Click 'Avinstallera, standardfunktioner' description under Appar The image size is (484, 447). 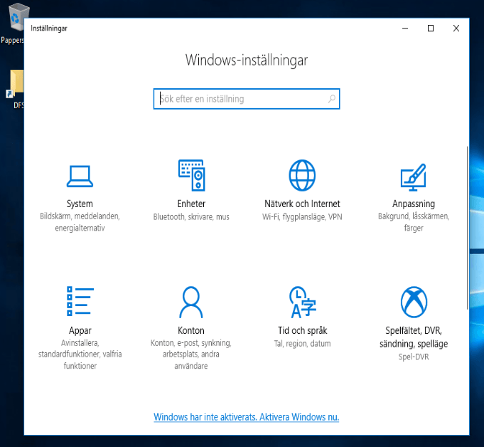80,354
